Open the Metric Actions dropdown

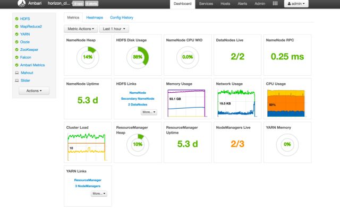(x=81, y=29)
